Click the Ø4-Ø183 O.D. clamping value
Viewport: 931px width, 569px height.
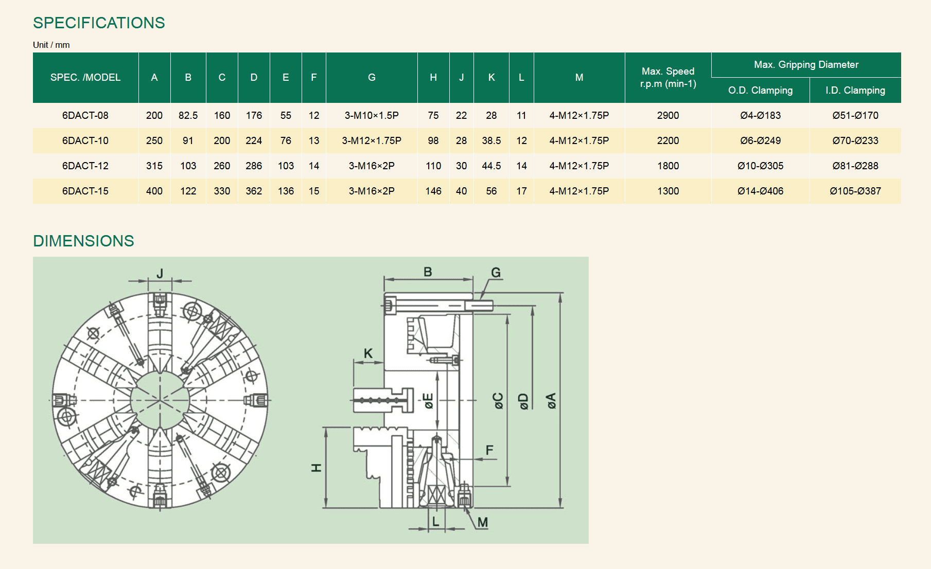coord(761,115)
